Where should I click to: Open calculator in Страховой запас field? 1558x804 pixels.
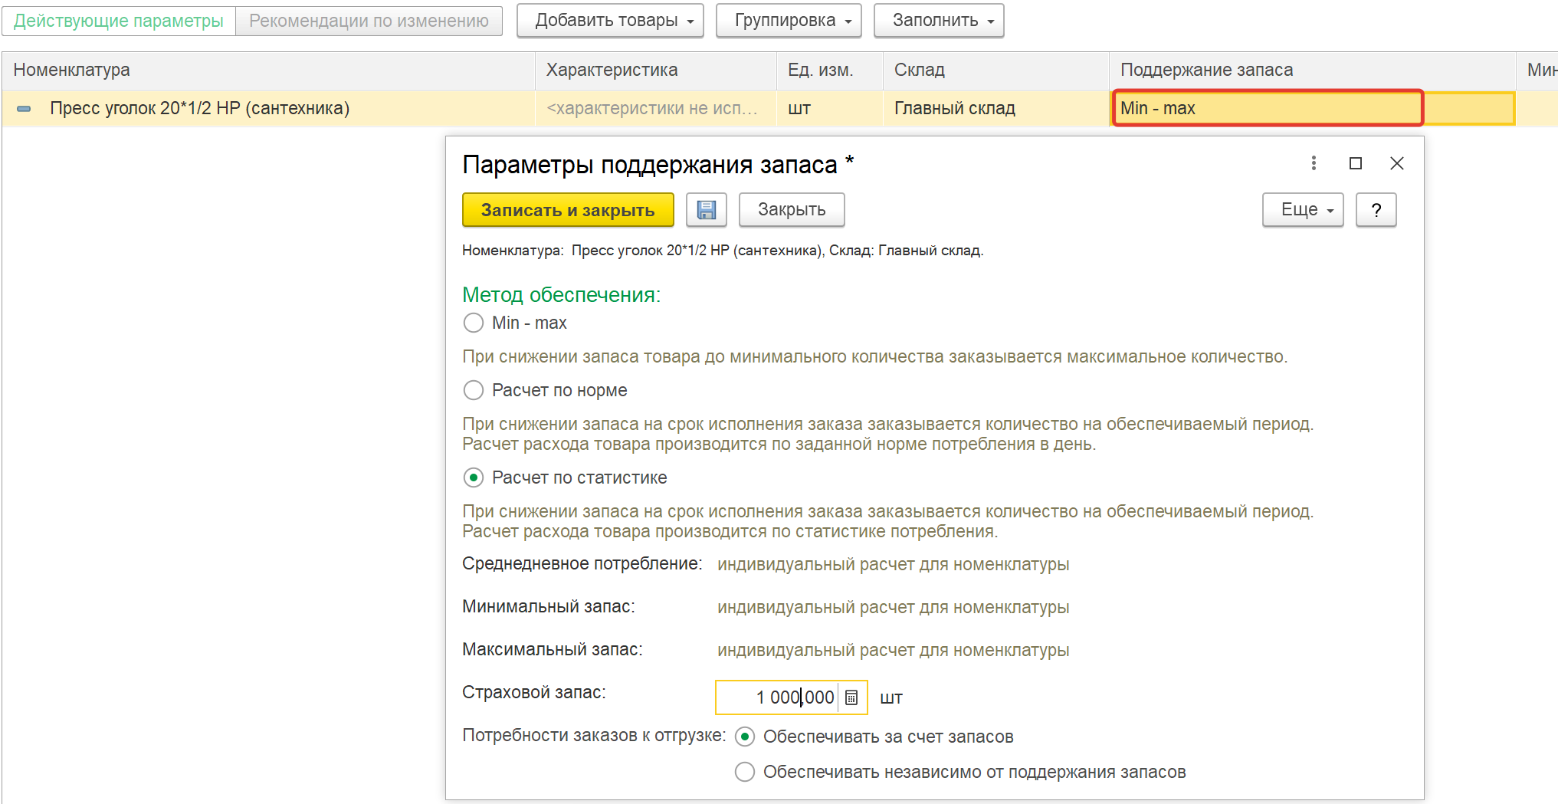click(851, 697)
